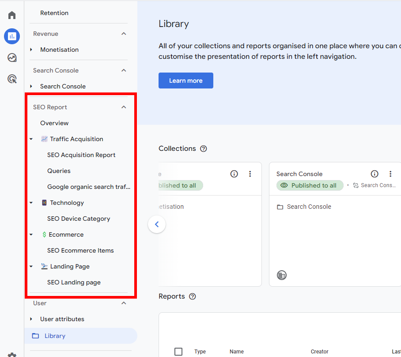The height and width of the screenshot is (357, 401).
Task: Open Library in the navigation
Action: coord(55,336)
